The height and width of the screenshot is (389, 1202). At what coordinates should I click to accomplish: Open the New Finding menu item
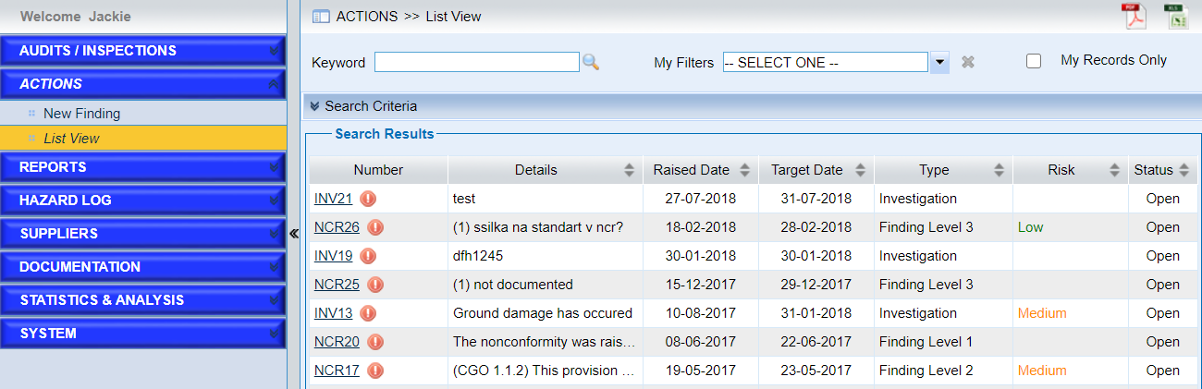tap(81, 114)
